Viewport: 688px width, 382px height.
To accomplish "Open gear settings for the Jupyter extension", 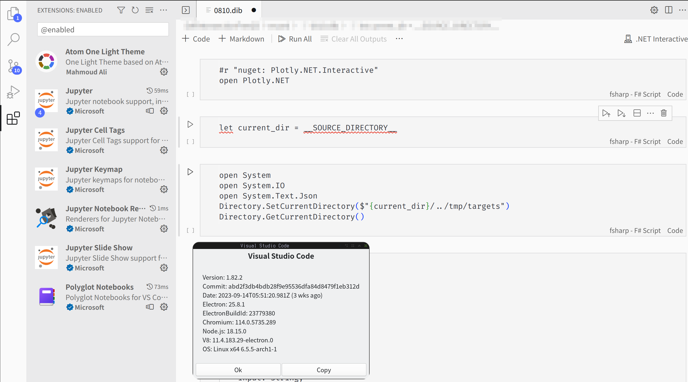I will click(164, 111).
